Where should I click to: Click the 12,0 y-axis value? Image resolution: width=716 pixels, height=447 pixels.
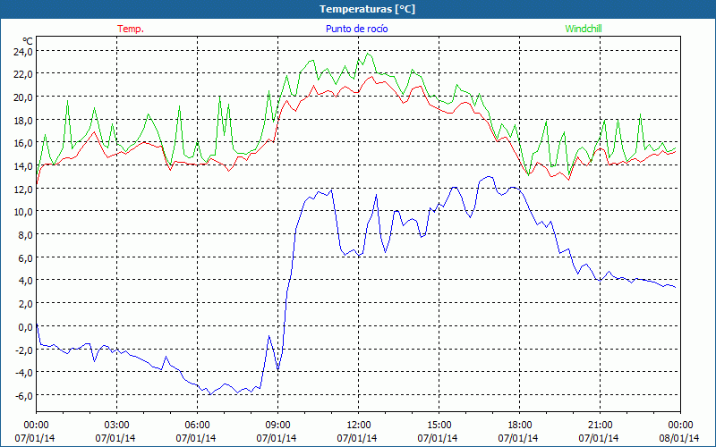[23, 189]
